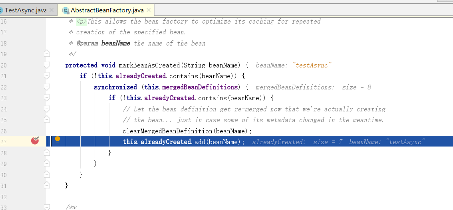Image resolution: width=453 pixels, height=210 pixels.
Task: Remove the breakpoint on line 27
Action: click(35, 141)
